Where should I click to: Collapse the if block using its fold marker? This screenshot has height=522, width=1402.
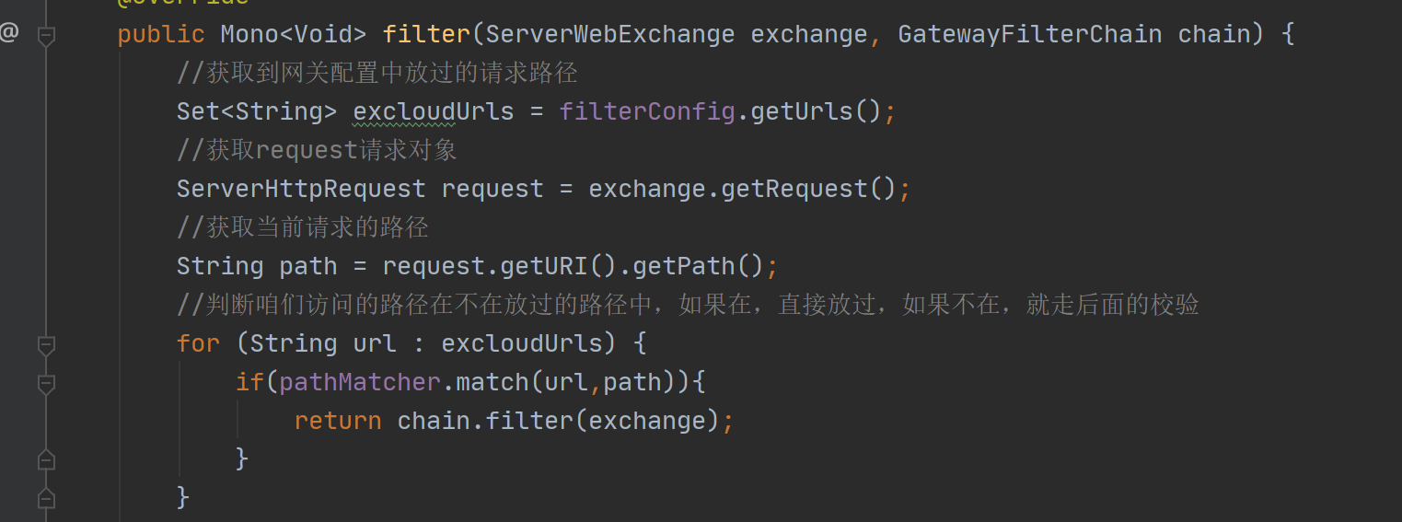[46, 384]
